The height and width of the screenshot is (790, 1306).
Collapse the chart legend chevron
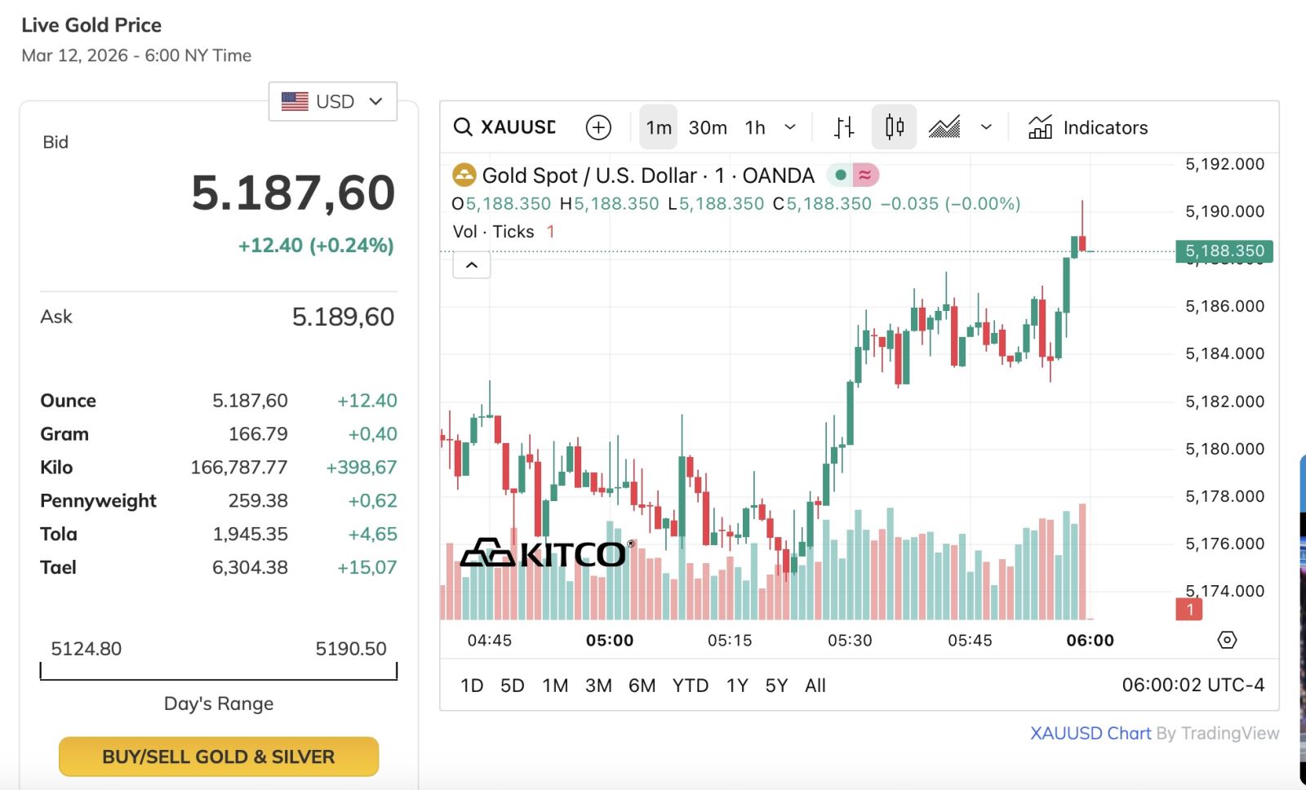[x=472, y=265]
